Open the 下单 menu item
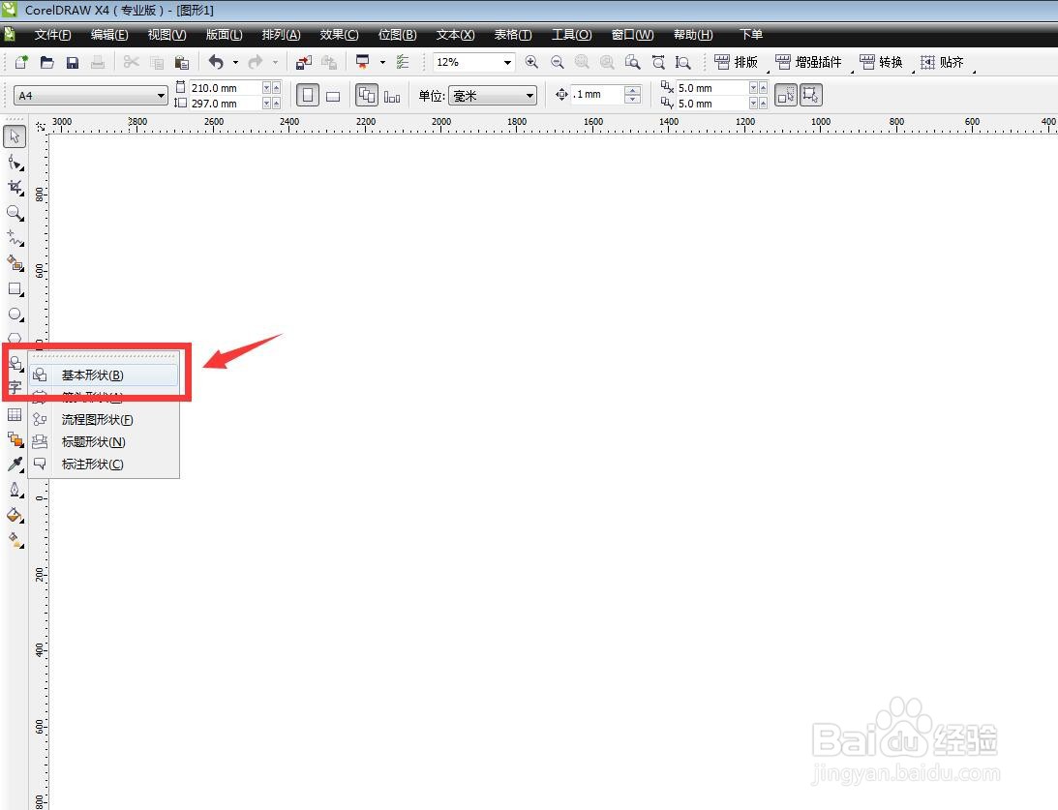The image size is (1058, 810). pyautogui.click(x=750, y=35)
